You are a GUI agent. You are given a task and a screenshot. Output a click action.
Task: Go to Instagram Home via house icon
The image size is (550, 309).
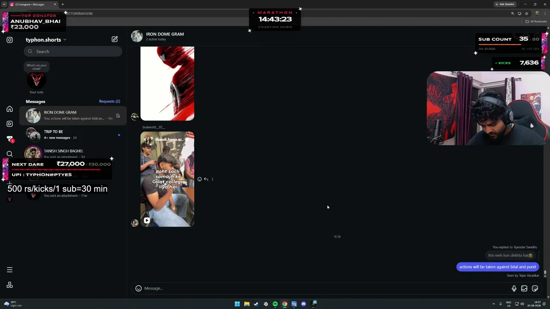tap(9, 109)
